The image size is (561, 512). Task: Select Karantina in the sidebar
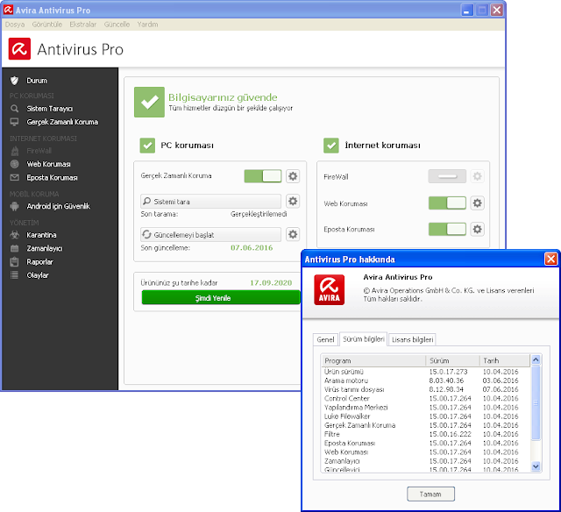pos(41,235)
